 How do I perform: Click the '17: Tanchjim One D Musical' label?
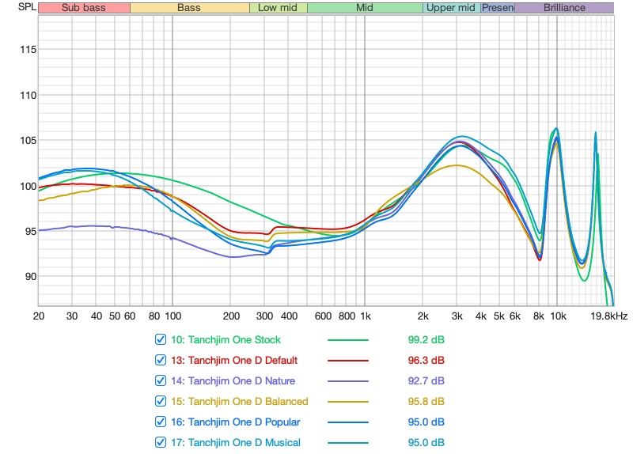click(235, 443)
